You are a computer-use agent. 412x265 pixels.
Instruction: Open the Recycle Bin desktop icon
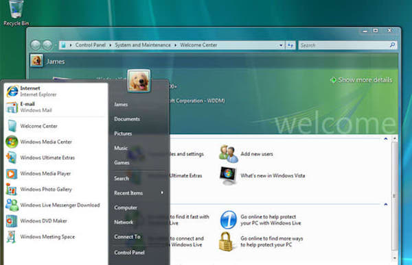point(16,13)
